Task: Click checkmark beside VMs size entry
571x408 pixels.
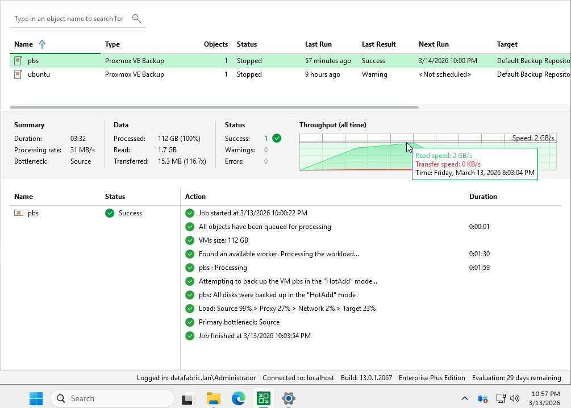Action: (x=190, y=240)
